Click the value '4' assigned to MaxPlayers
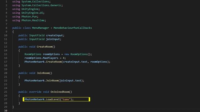The width and height of the screenshot is (200, 112). [x=63, y=58]
